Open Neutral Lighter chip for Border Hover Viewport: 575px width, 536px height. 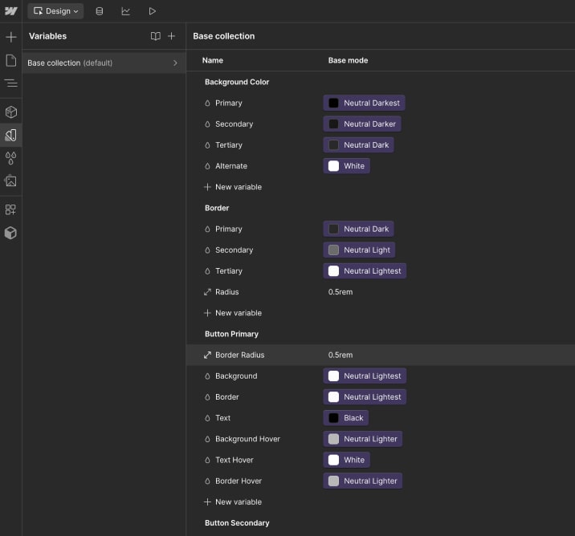point(363,481)
